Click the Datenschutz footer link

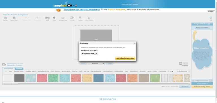point(107,99)
